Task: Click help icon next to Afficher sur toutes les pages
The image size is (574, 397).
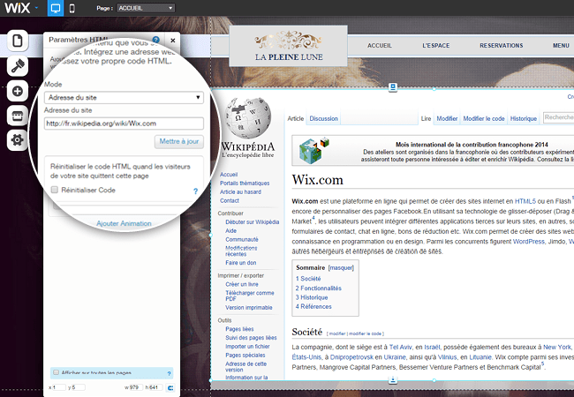Action: (x=170, y=373)
